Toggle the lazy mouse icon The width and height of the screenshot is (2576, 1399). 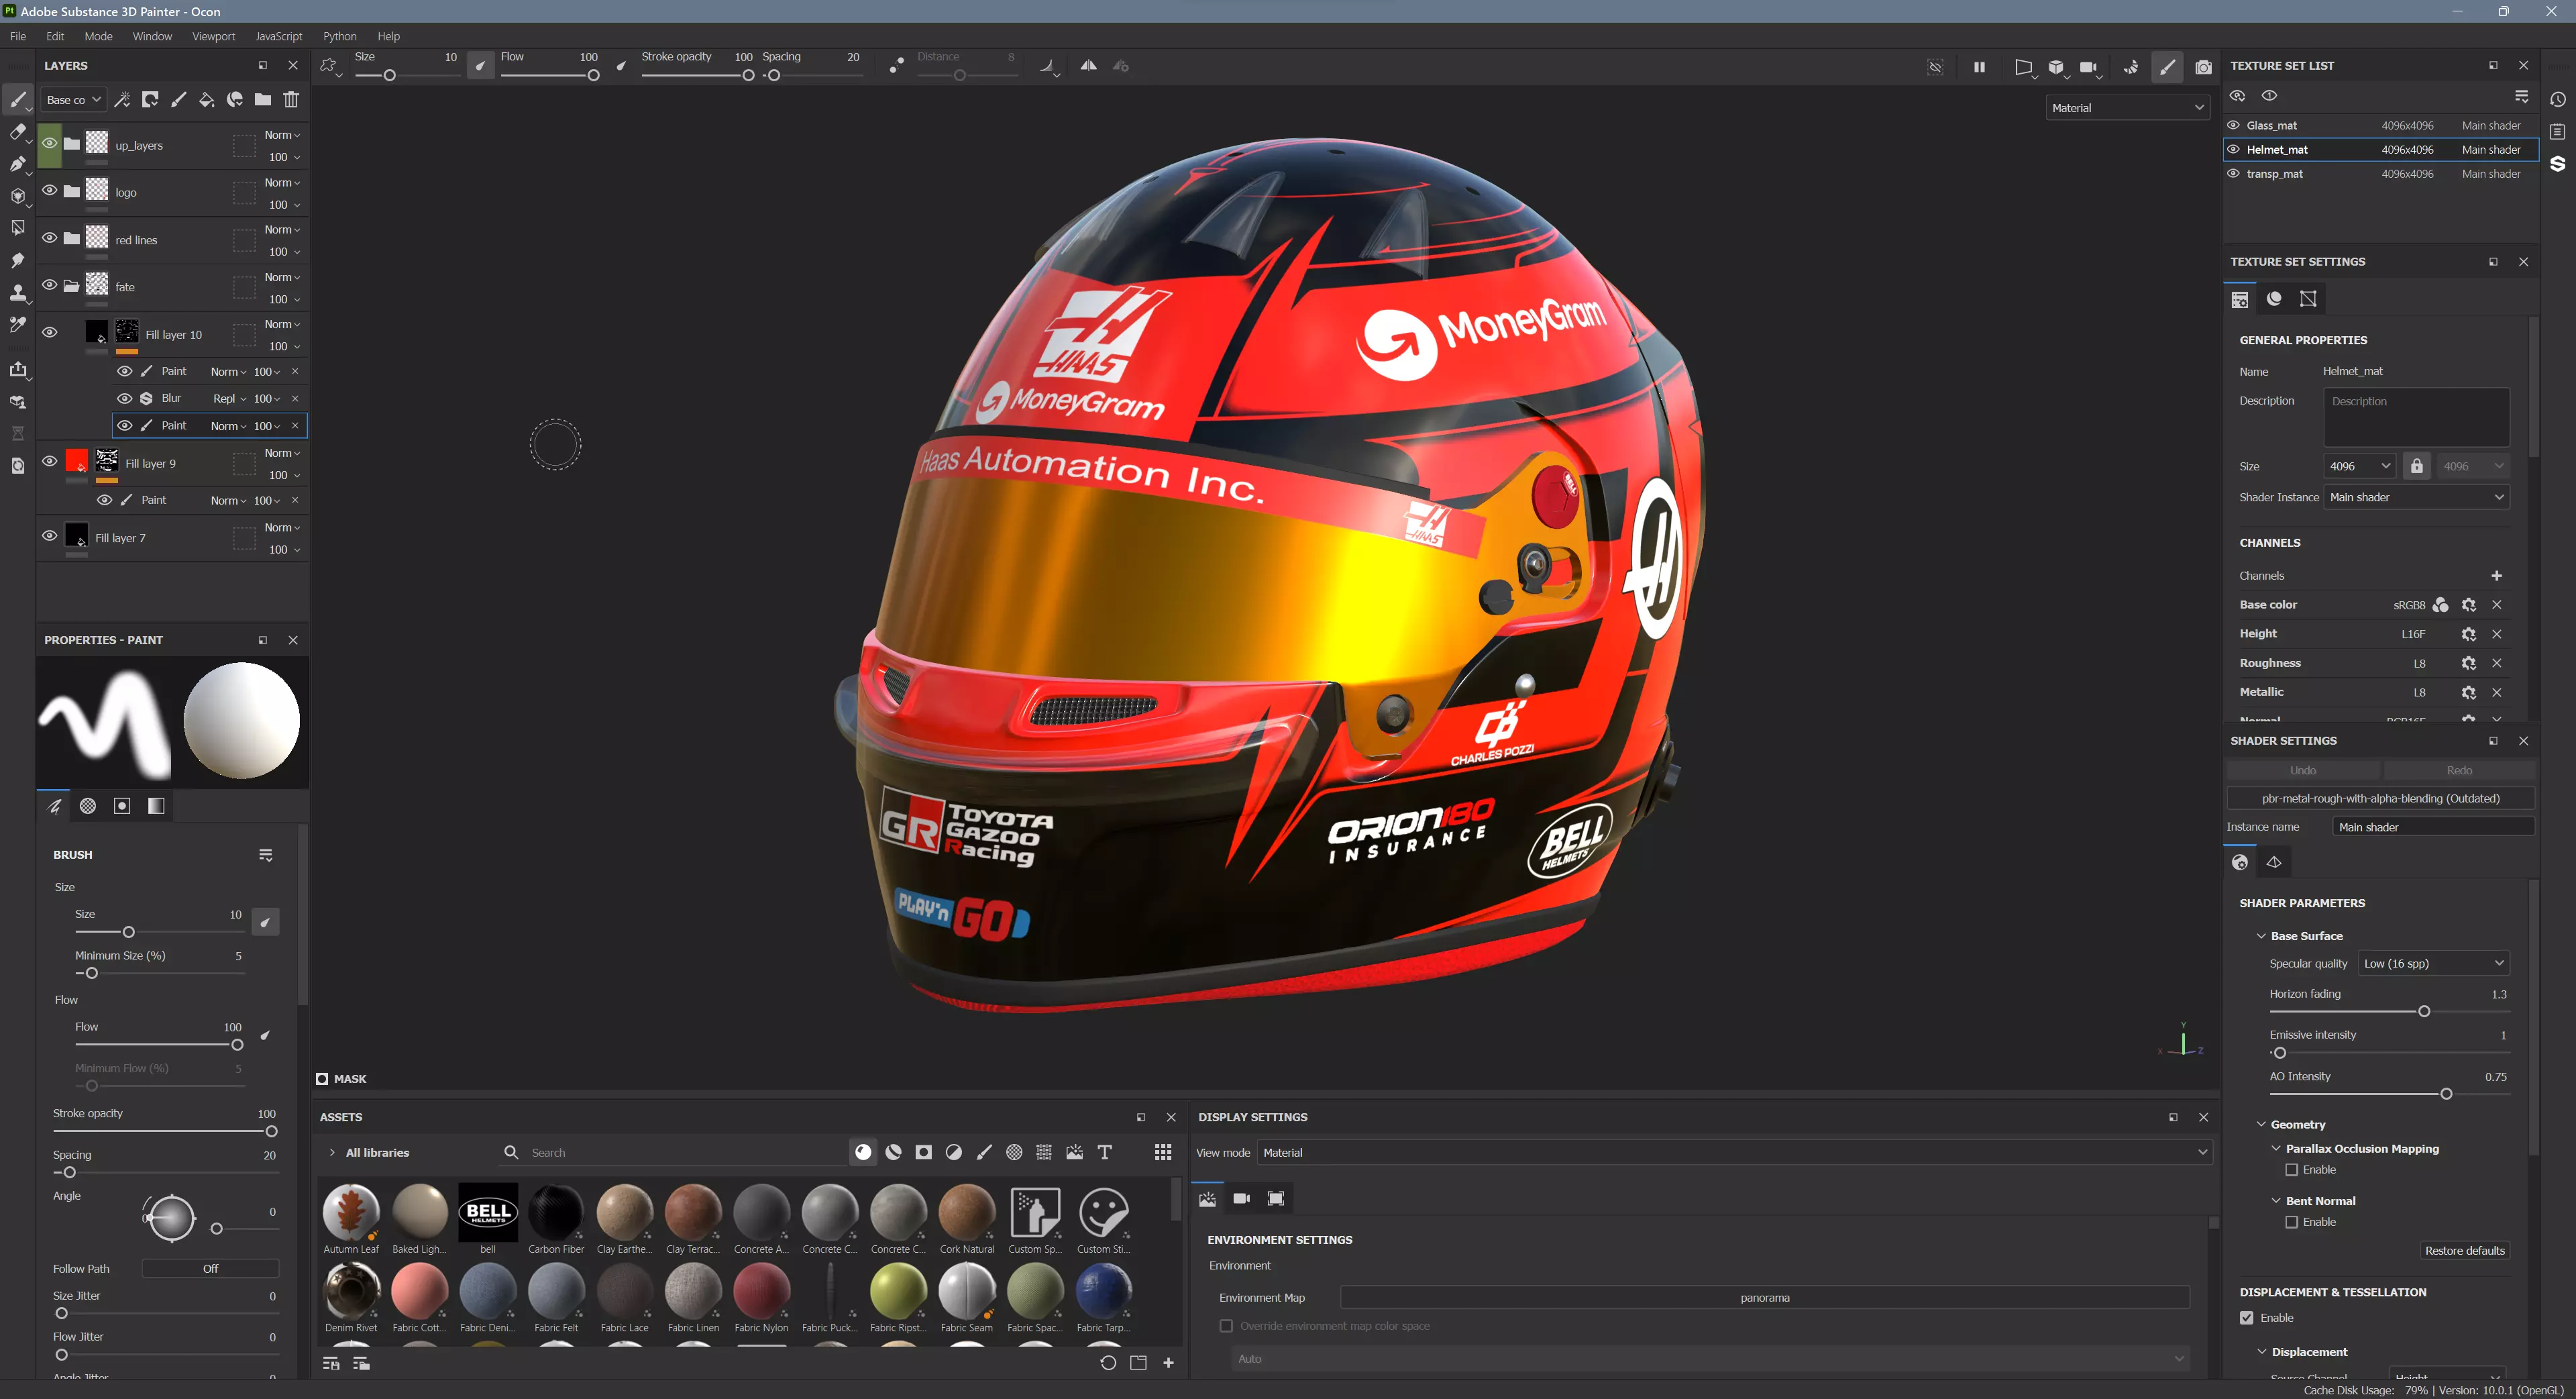click(897, 66)
